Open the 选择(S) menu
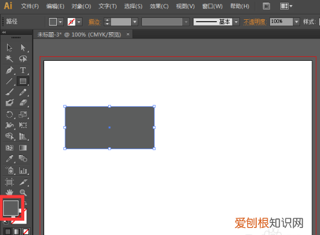The image size is (320, 235). [133, 6]
